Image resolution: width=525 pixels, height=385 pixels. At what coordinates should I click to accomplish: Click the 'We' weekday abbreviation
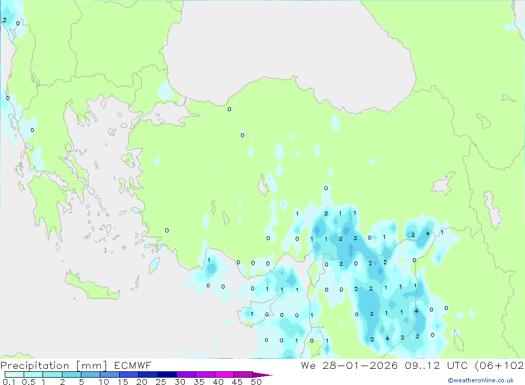[x=308, y=365]
